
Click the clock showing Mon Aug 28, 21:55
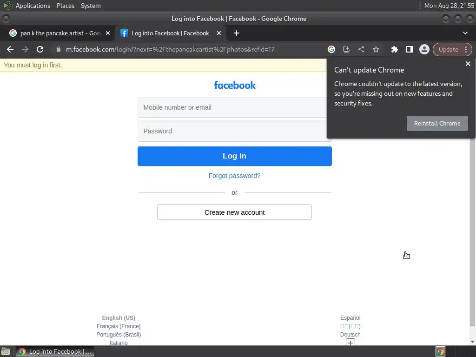[449, 6]
